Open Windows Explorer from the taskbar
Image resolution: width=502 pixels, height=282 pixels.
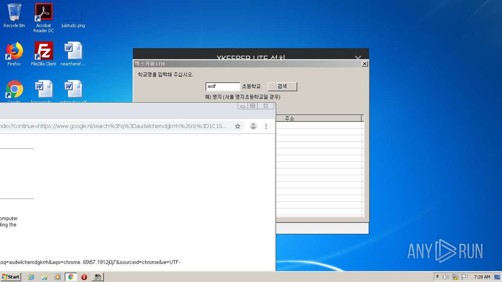point(44,277)
